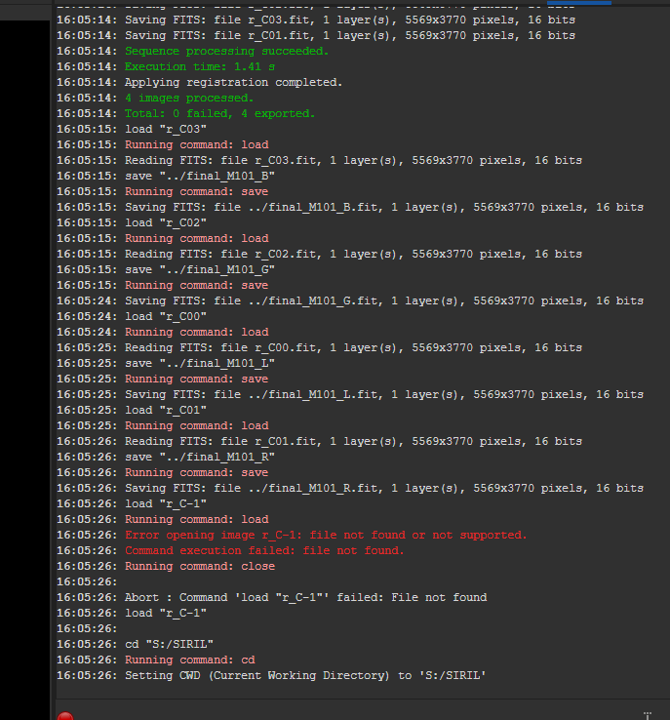
Task: Click the "Total: 0 failed, 4 exported." line
Action: (219, 113)
